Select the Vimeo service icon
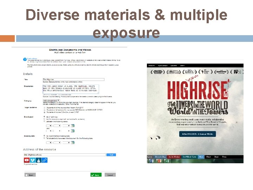Viewport: 253px width, 190px height. coord(33,160)
